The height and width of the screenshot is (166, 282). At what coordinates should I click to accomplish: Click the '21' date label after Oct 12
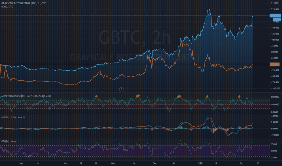pos(96,164)
